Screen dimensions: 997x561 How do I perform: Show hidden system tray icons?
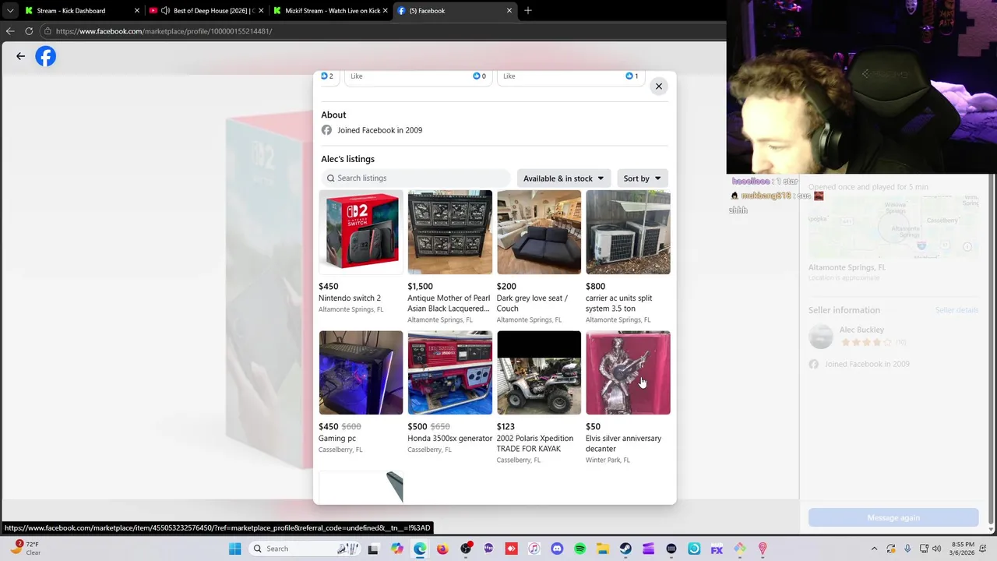click(874, 549)
